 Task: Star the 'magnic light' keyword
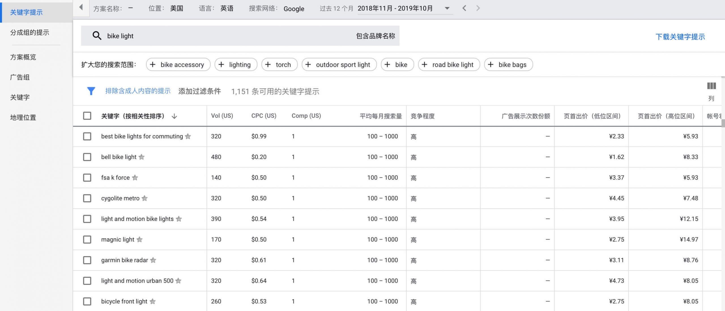(x=139, y=240)
